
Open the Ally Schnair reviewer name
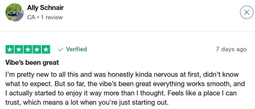click(45, 8)
